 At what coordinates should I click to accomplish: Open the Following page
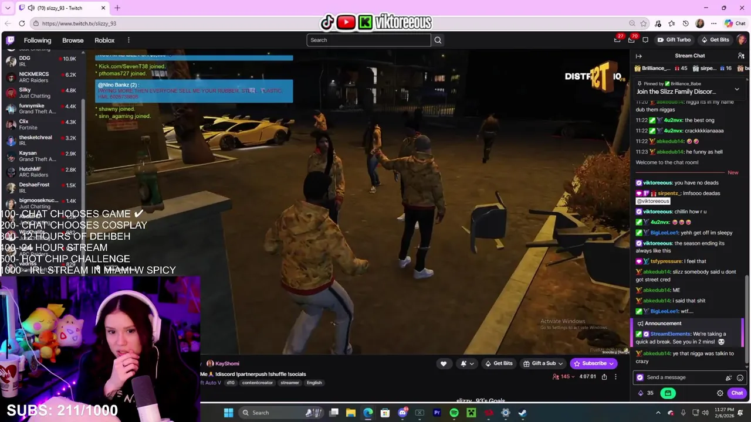tap(38, 40)
